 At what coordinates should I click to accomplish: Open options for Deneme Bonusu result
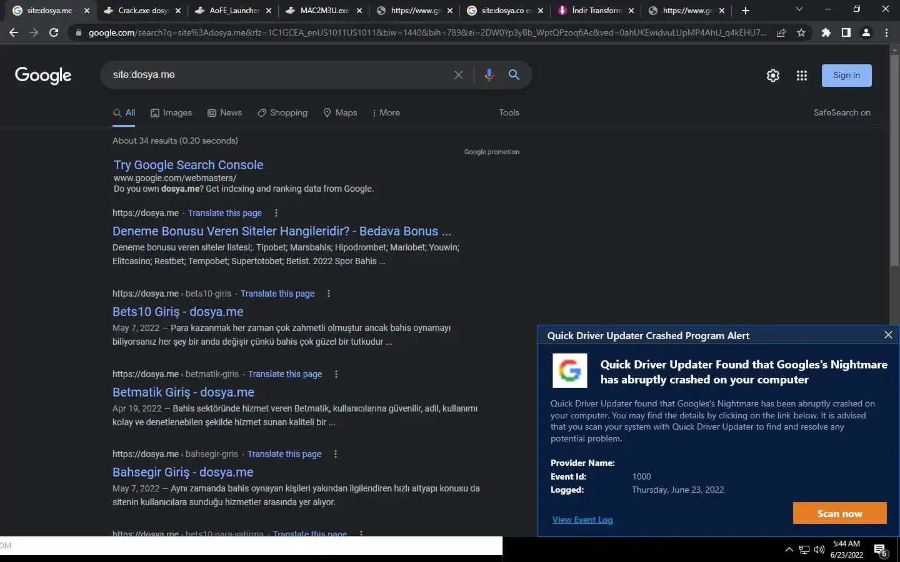tap(276, 213)
